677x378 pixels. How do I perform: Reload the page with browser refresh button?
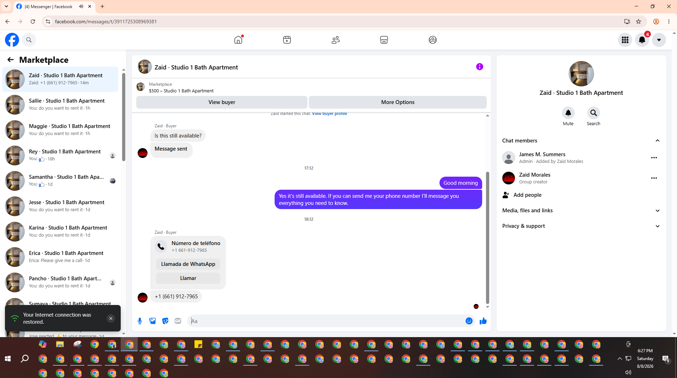[33, 22]
